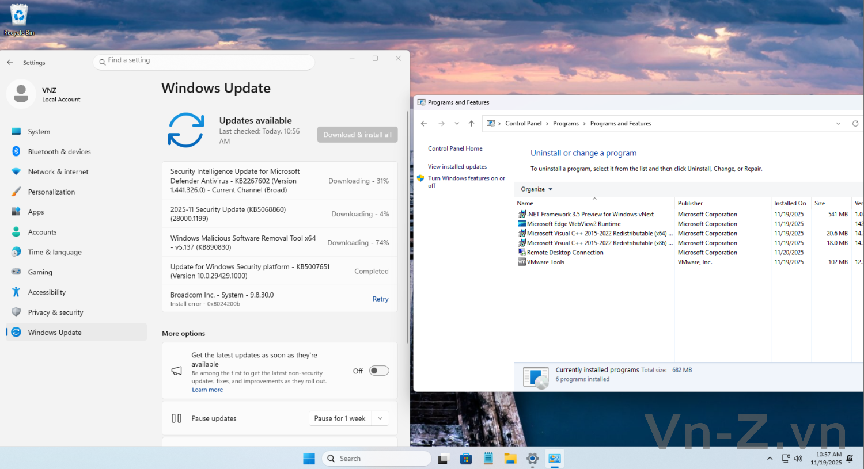Click the Windows Start button
864x469 pixels.
point(309,459)
